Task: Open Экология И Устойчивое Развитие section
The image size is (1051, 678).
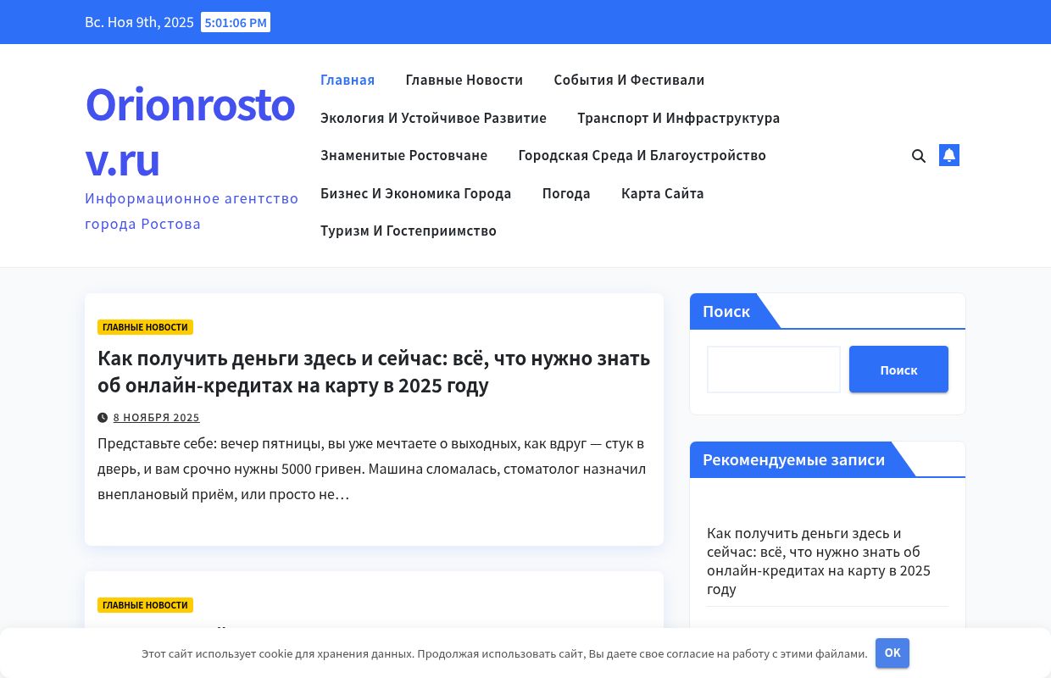Action: coord(433,118)
